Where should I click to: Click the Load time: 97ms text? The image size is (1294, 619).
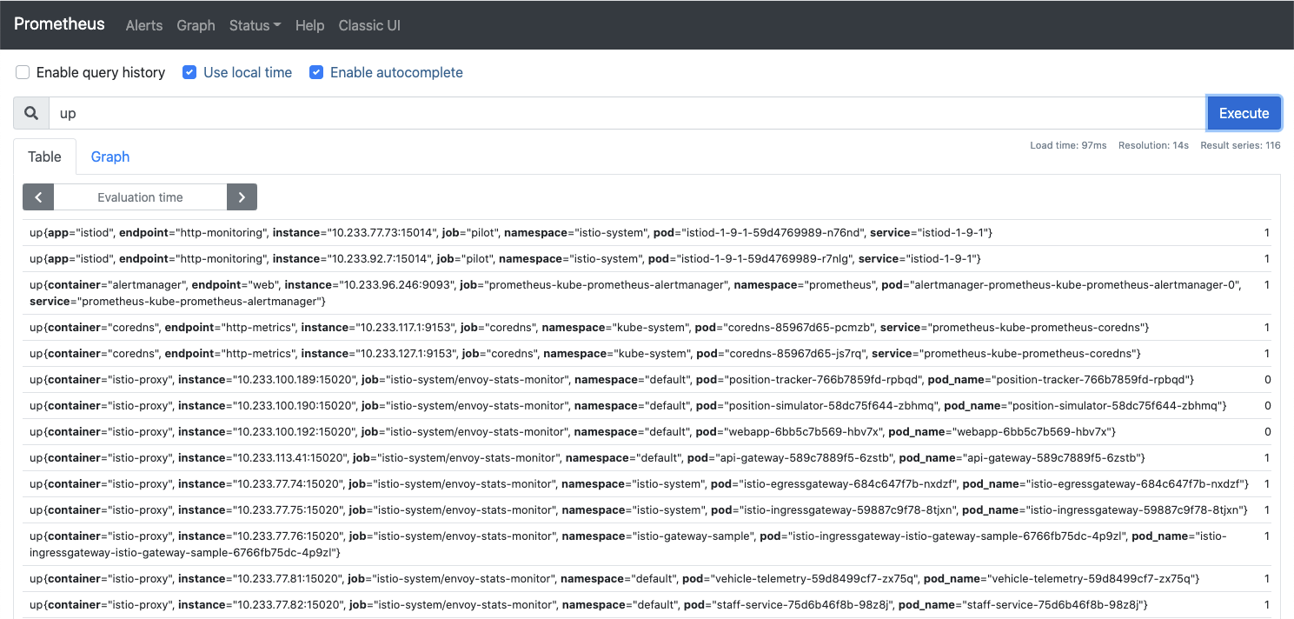tap(1068, 145)
